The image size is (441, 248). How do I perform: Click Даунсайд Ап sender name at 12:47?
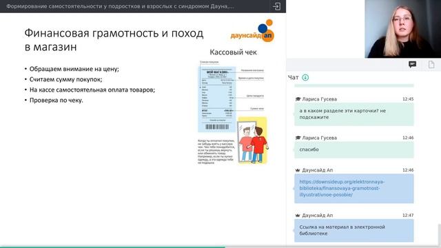317,216
